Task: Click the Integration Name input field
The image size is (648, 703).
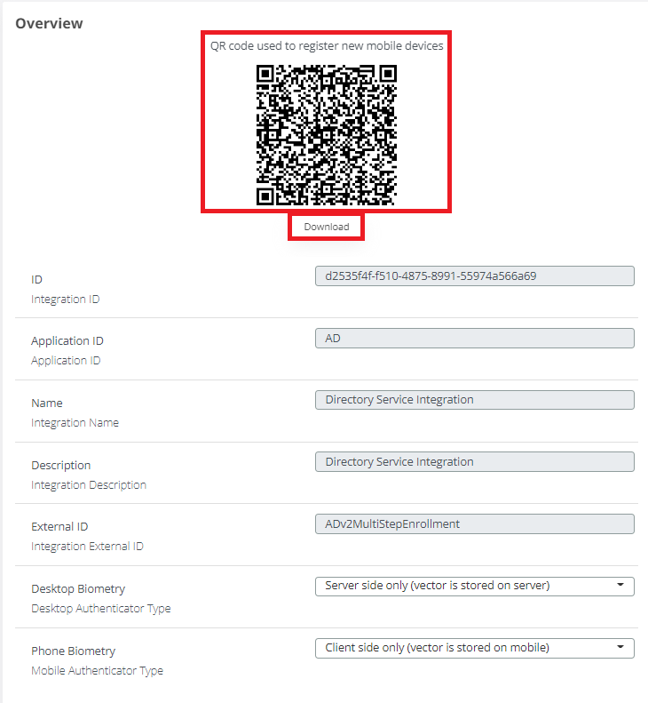Action: [x=474, y=400]
